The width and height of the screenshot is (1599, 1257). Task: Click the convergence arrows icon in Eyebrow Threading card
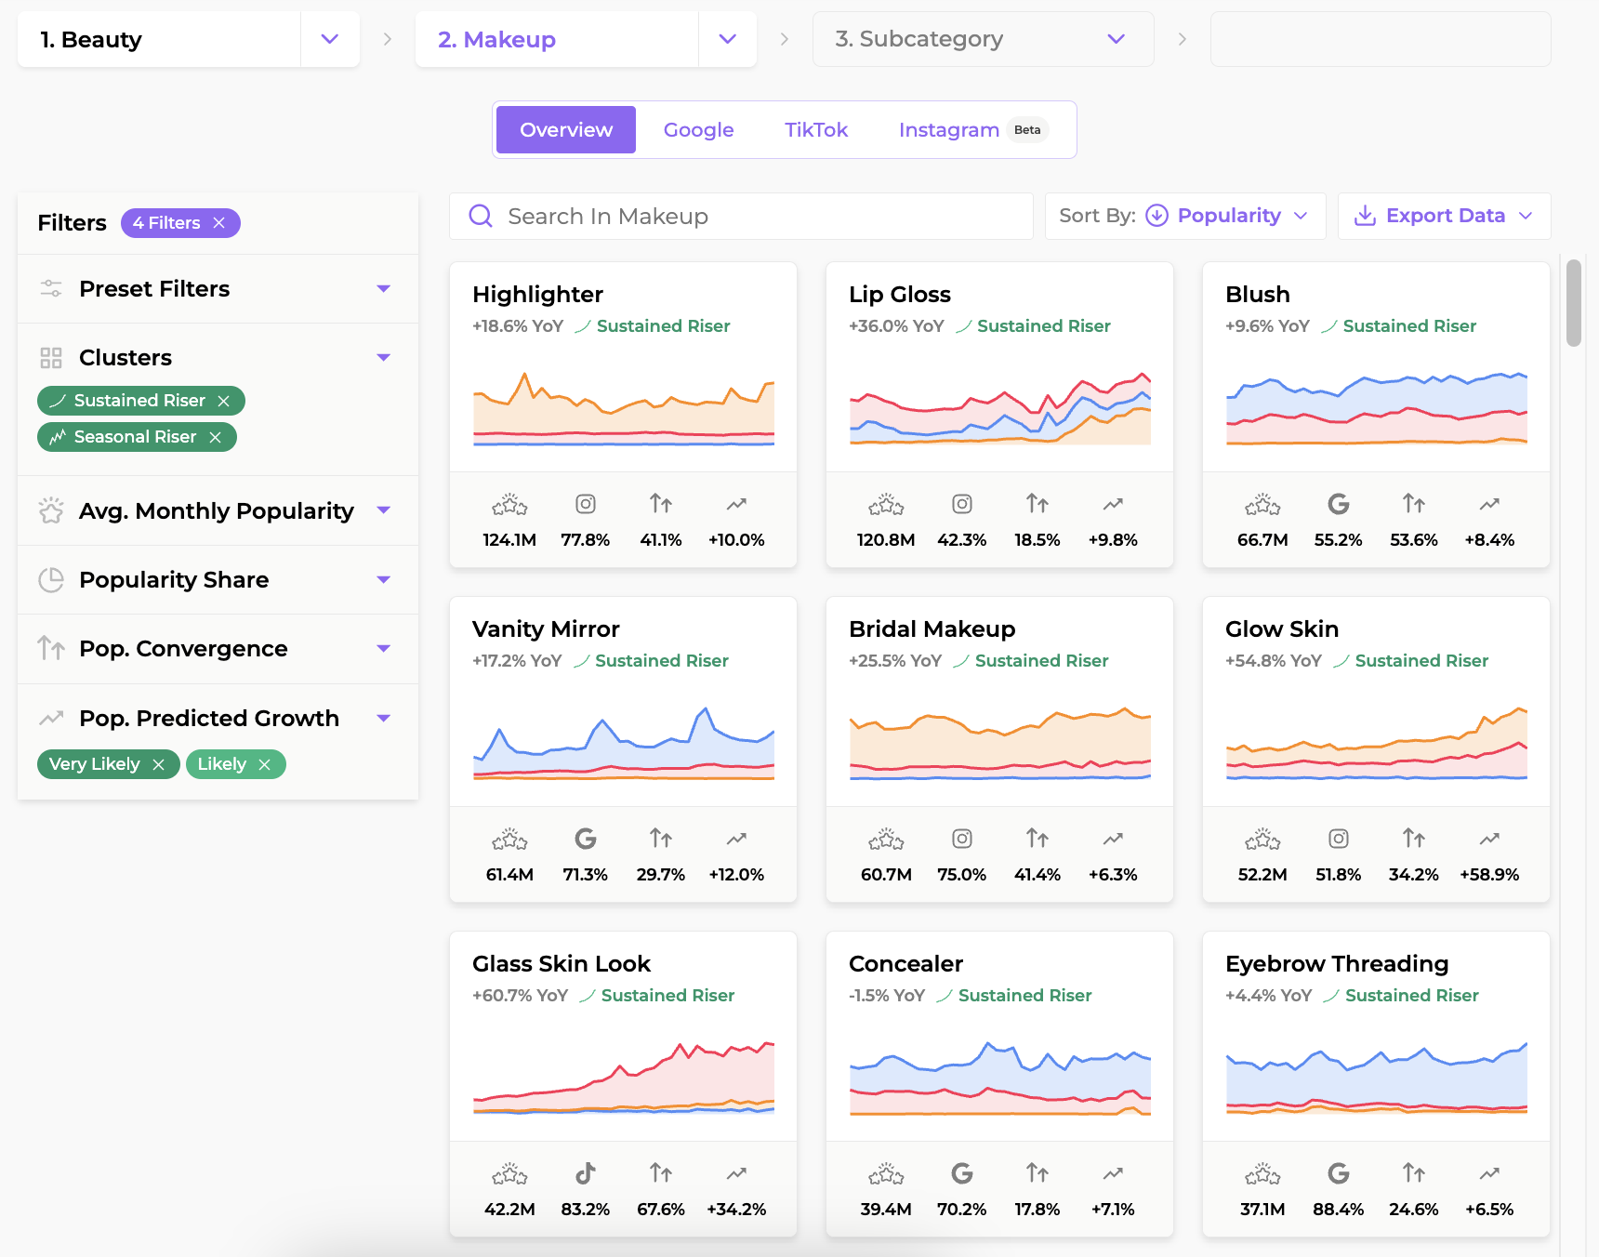coord(1414,1173)
